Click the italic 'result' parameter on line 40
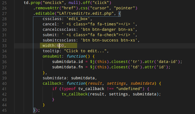Viewport: 195px width, 114px height. (95, 83)
